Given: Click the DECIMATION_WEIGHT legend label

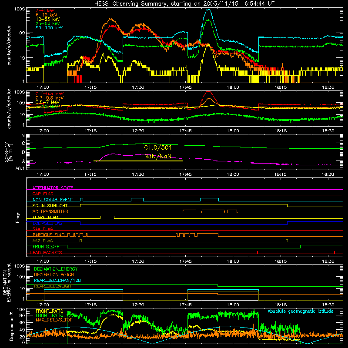Looking at the screenshot, I should pos(55,274).
